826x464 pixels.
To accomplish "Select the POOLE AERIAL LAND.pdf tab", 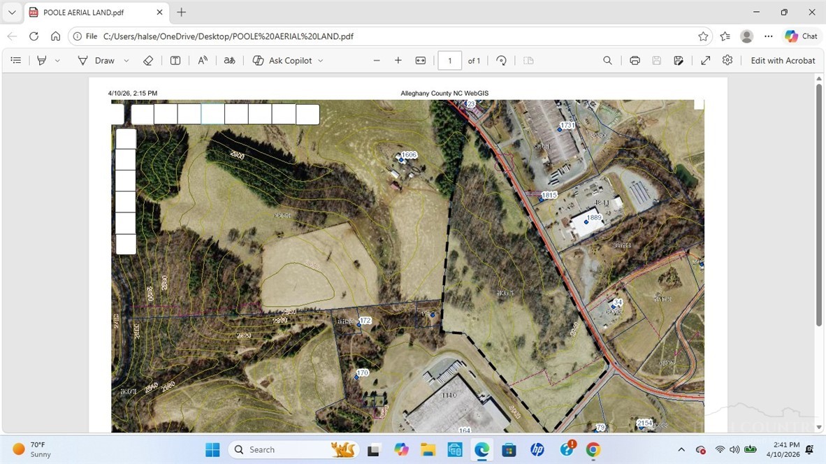I will click(91, 13).
